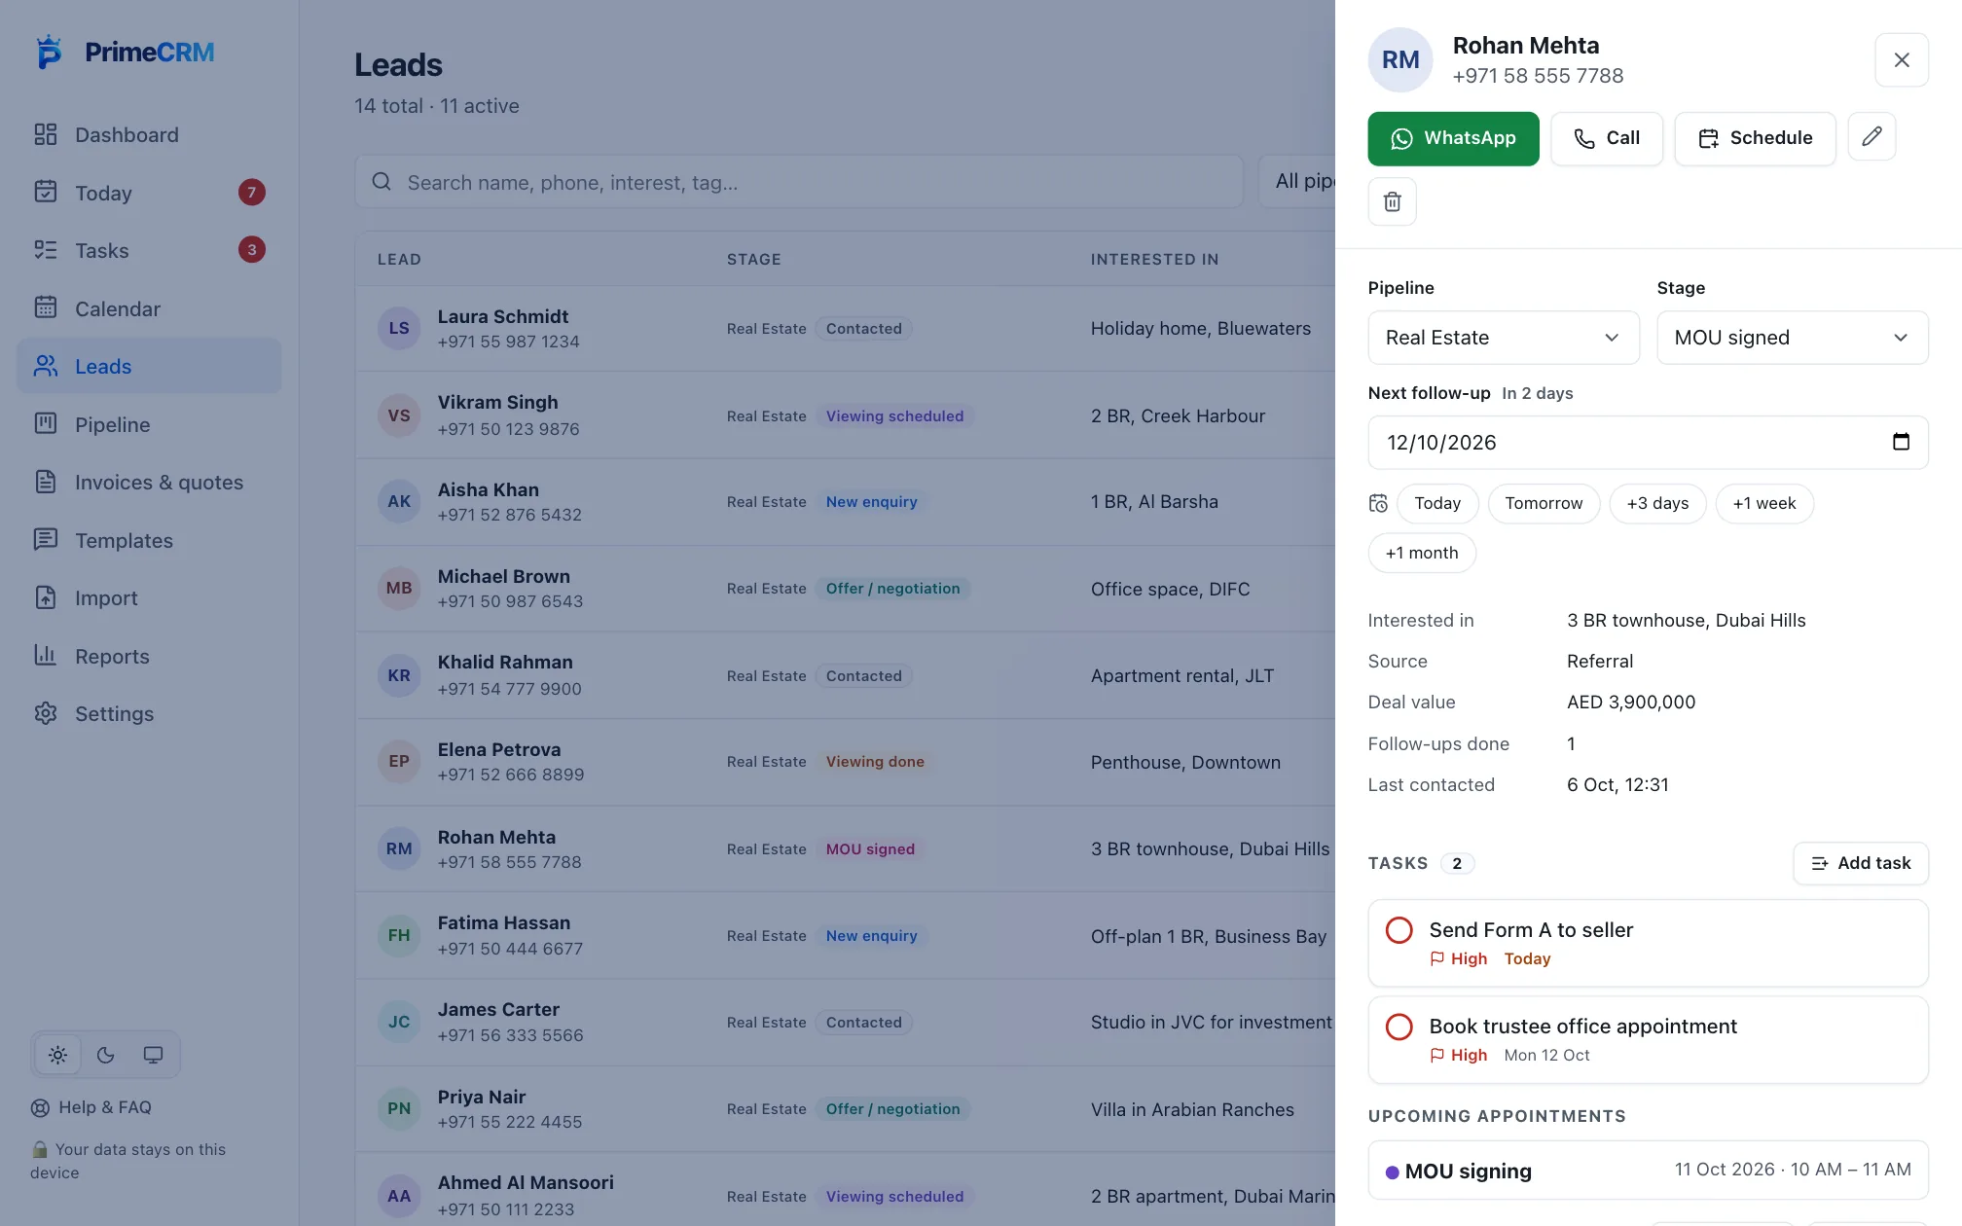Screen dimensions: 1962x1226
Task: Mark Book trustee office appointment complete
Action: coord(1399,1027)
